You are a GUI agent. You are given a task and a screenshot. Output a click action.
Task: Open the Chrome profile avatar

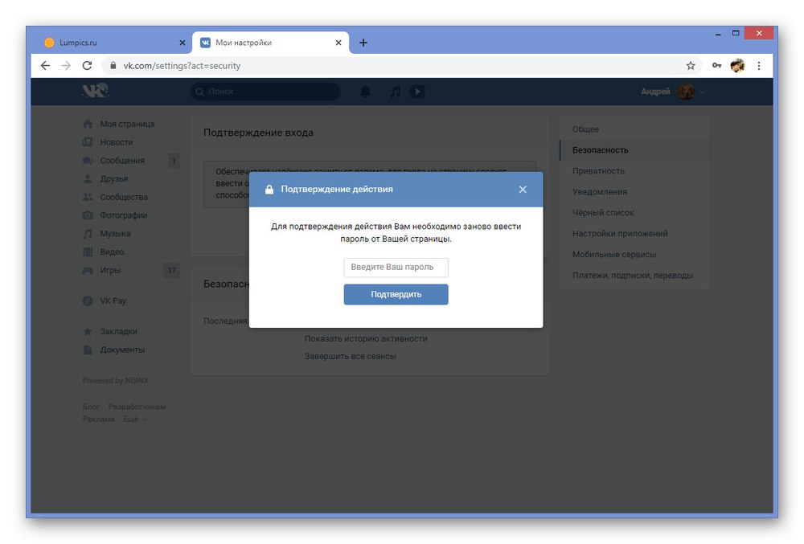(737, 66)
